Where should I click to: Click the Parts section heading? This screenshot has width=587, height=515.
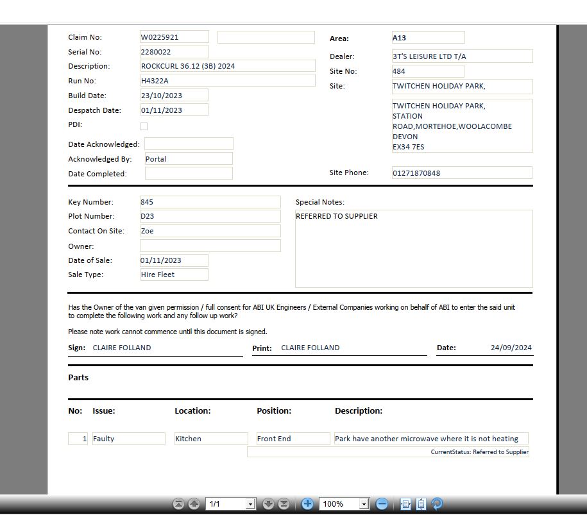pos(78,377)
